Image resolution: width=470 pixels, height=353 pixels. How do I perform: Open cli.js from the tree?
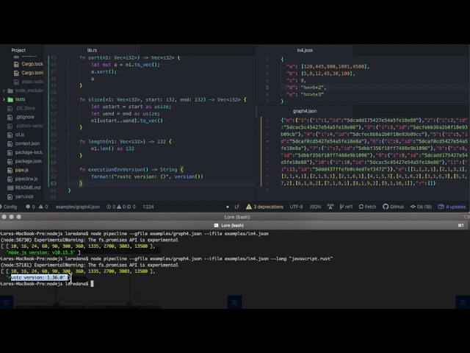20,135
